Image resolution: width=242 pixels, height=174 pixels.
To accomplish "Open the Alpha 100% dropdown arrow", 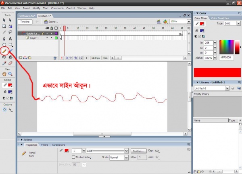I will click(215, 58).
